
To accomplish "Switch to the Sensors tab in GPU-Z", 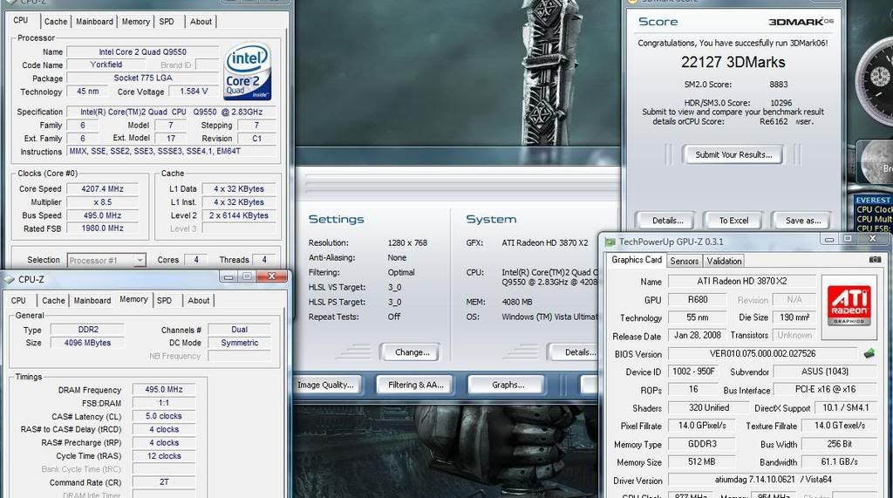I will tap(684, 261).
